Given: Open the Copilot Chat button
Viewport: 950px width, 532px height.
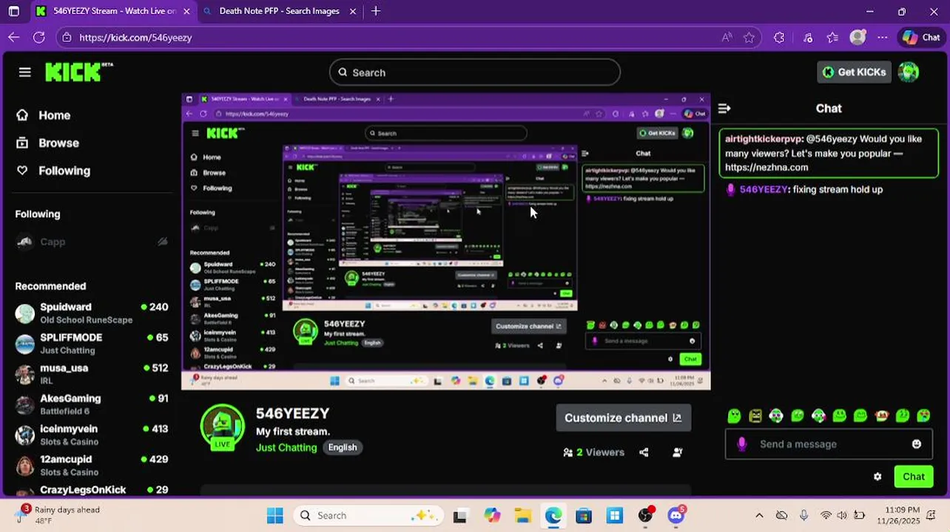Looking at the screenshot, I should pyautogui.click(x=922, y=38).
